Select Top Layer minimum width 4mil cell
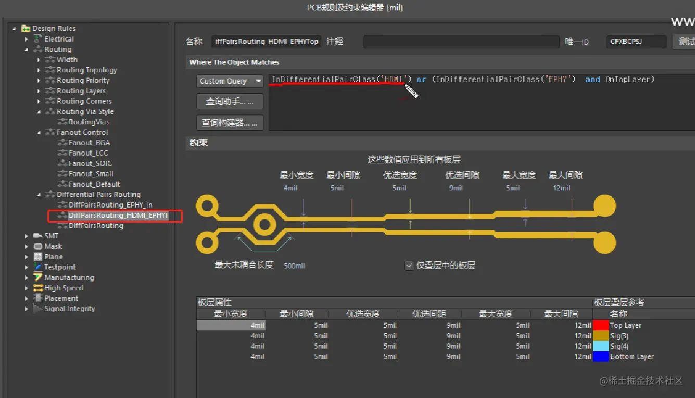 [x=231, y=326]
